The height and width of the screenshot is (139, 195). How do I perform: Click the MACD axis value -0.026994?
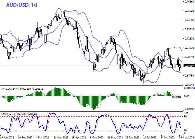(189, 109)
